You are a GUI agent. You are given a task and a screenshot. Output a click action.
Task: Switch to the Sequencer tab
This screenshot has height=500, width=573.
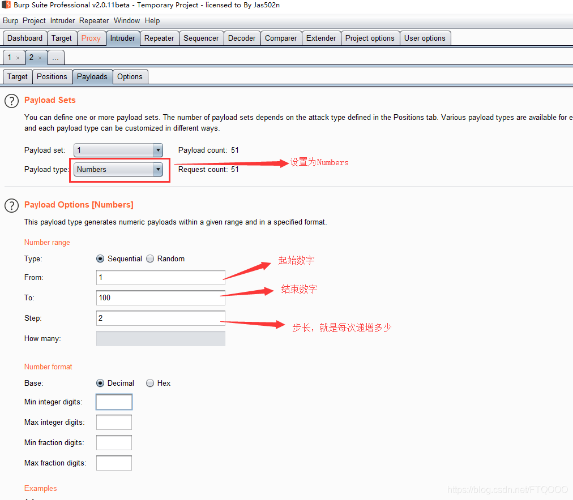[x=201, y=38]
